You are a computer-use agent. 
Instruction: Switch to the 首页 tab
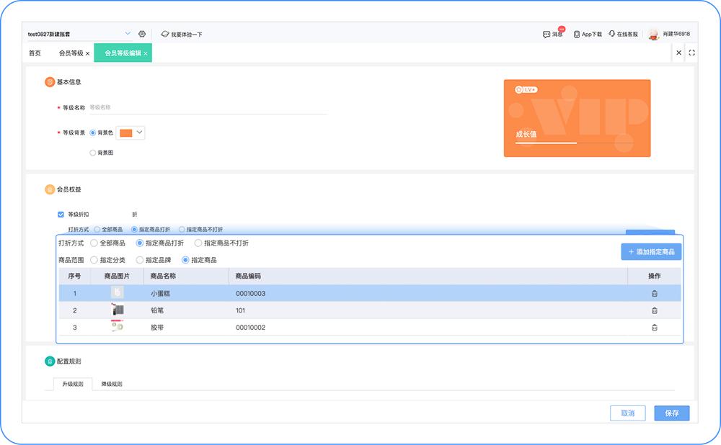[35, 53]
